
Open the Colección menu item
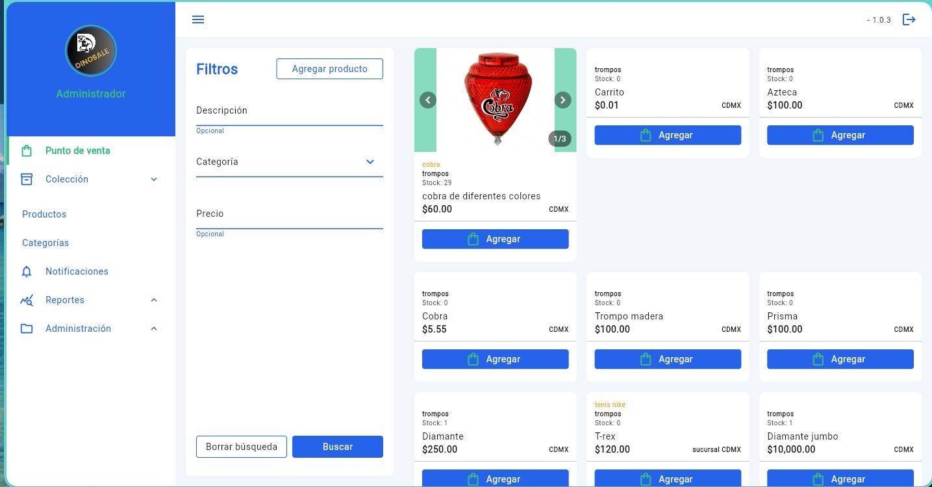click(91, 179)
